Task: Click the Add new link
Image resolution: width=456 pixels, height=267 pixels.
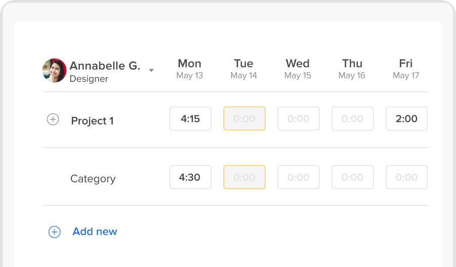Action: click(x=95, y=232)
